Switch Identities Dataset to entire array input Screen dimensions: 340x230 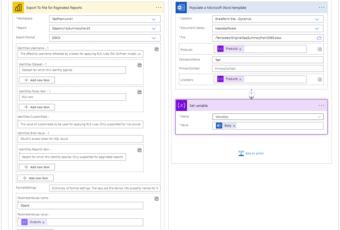pyautogui.click(x=139, y=65)
